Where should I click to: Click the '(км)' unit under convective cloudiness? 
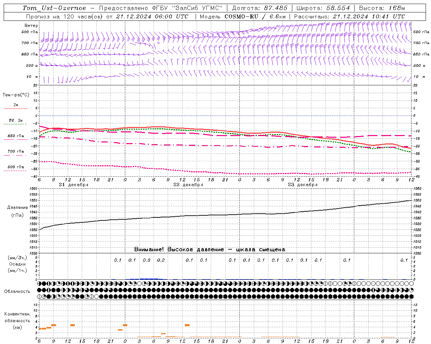18,327
